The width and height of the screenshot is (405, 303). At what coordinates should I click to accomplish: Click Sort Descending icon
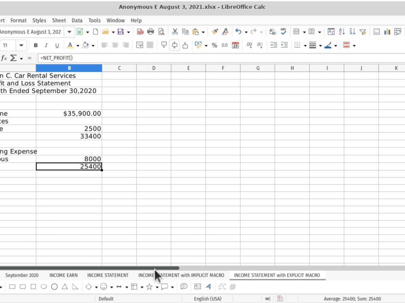[352, 32]
